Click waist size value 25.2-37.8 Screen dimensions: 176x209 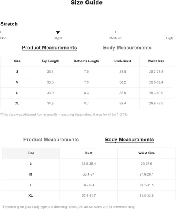[x=156, y=71]
